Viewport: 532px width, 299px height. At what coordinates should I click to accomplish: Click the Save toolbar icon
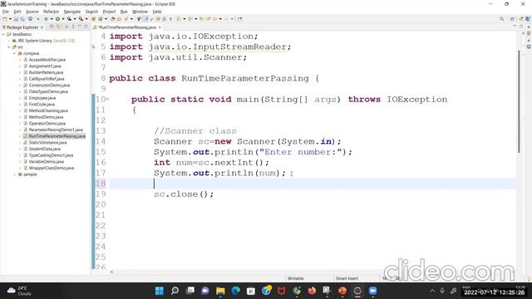16,19
